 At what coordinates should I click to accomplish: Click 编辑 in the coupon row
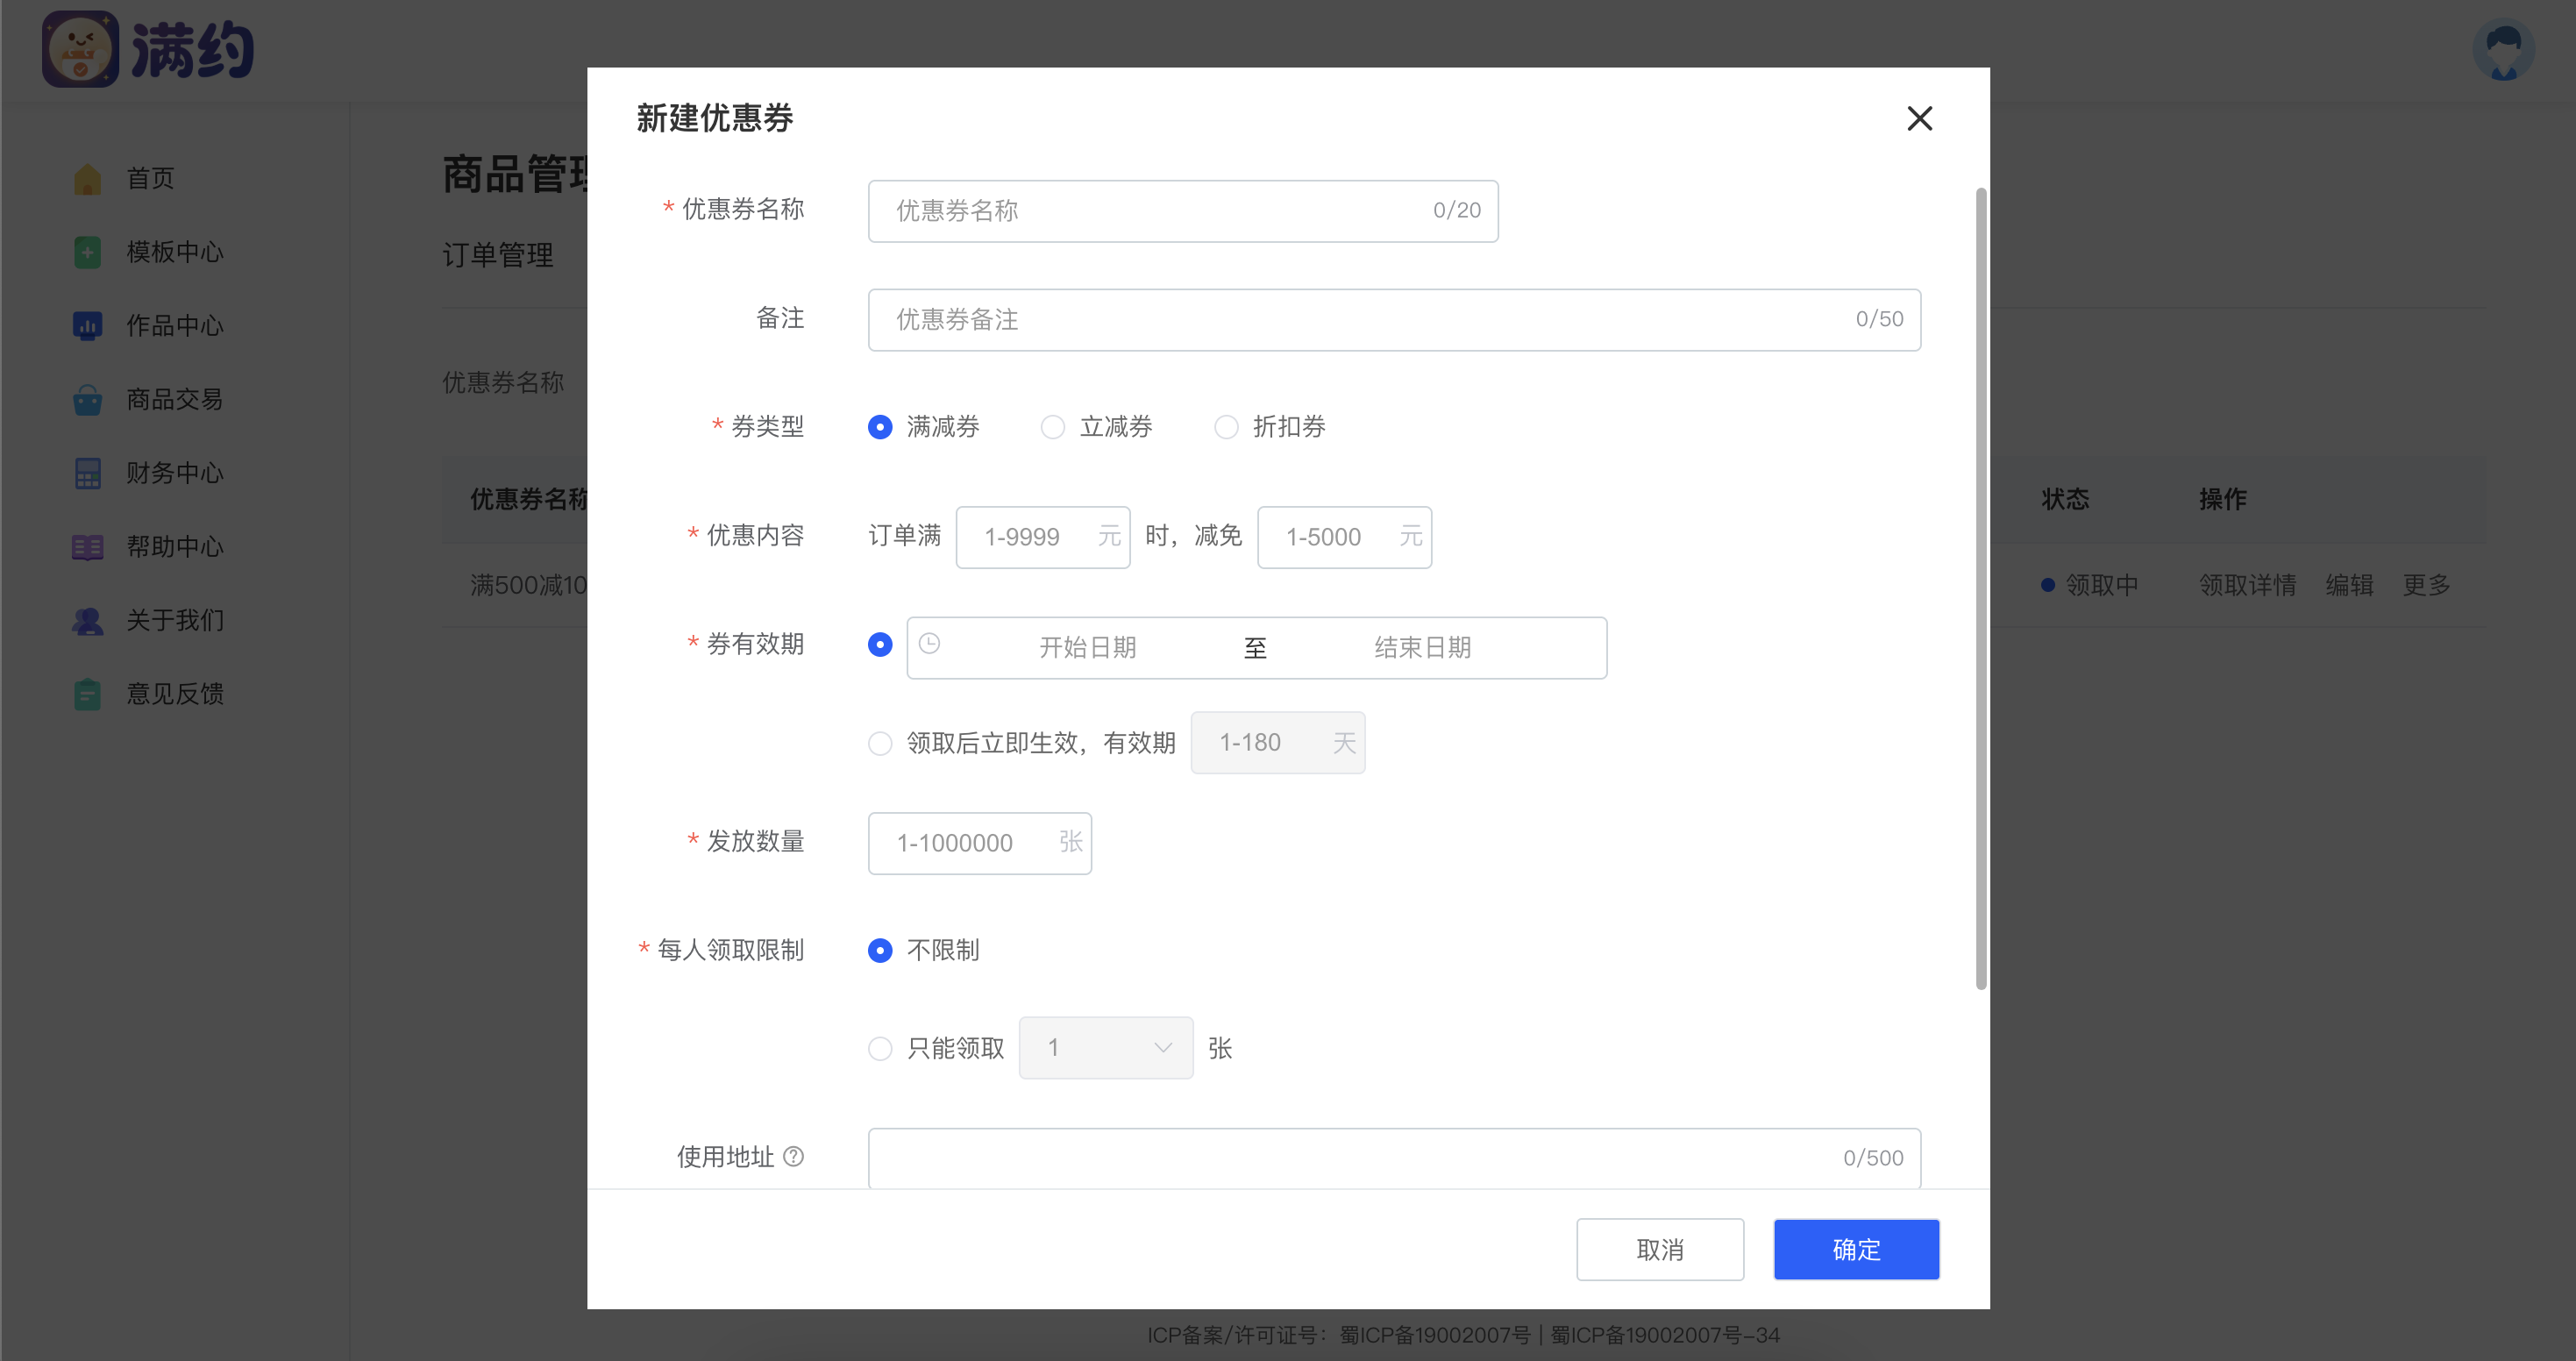pyautogui.click(x=2349, y=585)
